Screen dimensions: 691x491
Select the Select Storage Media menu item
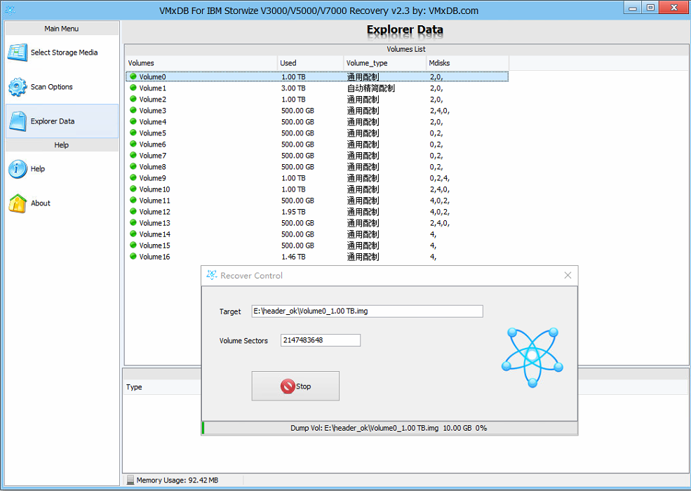click(62, 53)
